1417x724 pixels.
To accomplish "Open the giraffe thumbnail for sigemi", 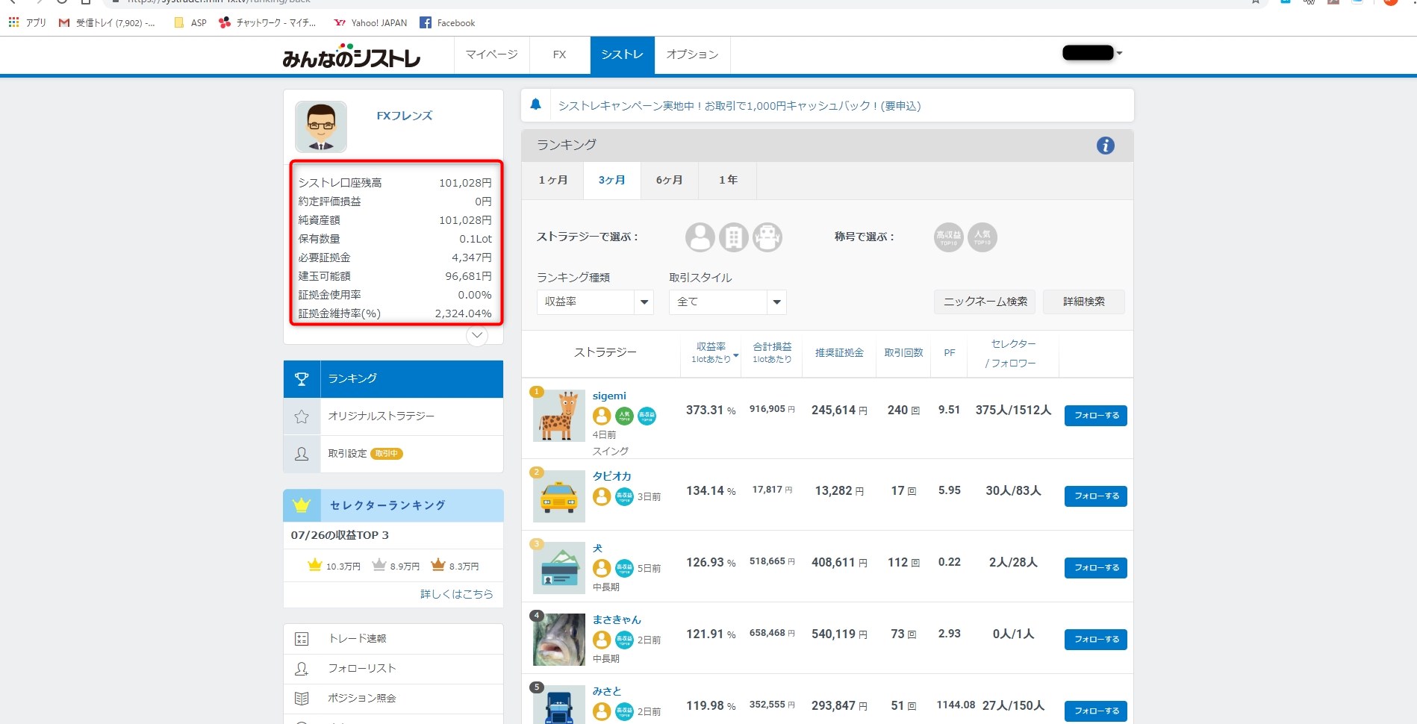I will [x=558, y=416].
